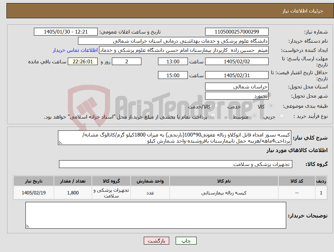This screenshot has height=252, width=334.
Task: Click the تاریخ نیاز column header
Action: click(34, 181)
